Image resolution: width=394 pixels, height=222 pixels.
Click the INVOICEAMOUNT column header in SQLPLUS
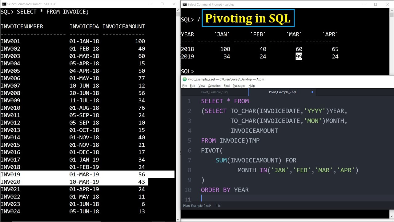point(124,27)
